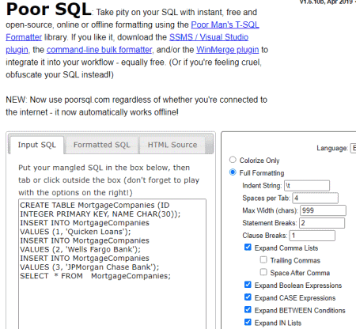Click the Spaces per Tab field
This screenshot has height=329, width=356.
click(x=315, y=198)
